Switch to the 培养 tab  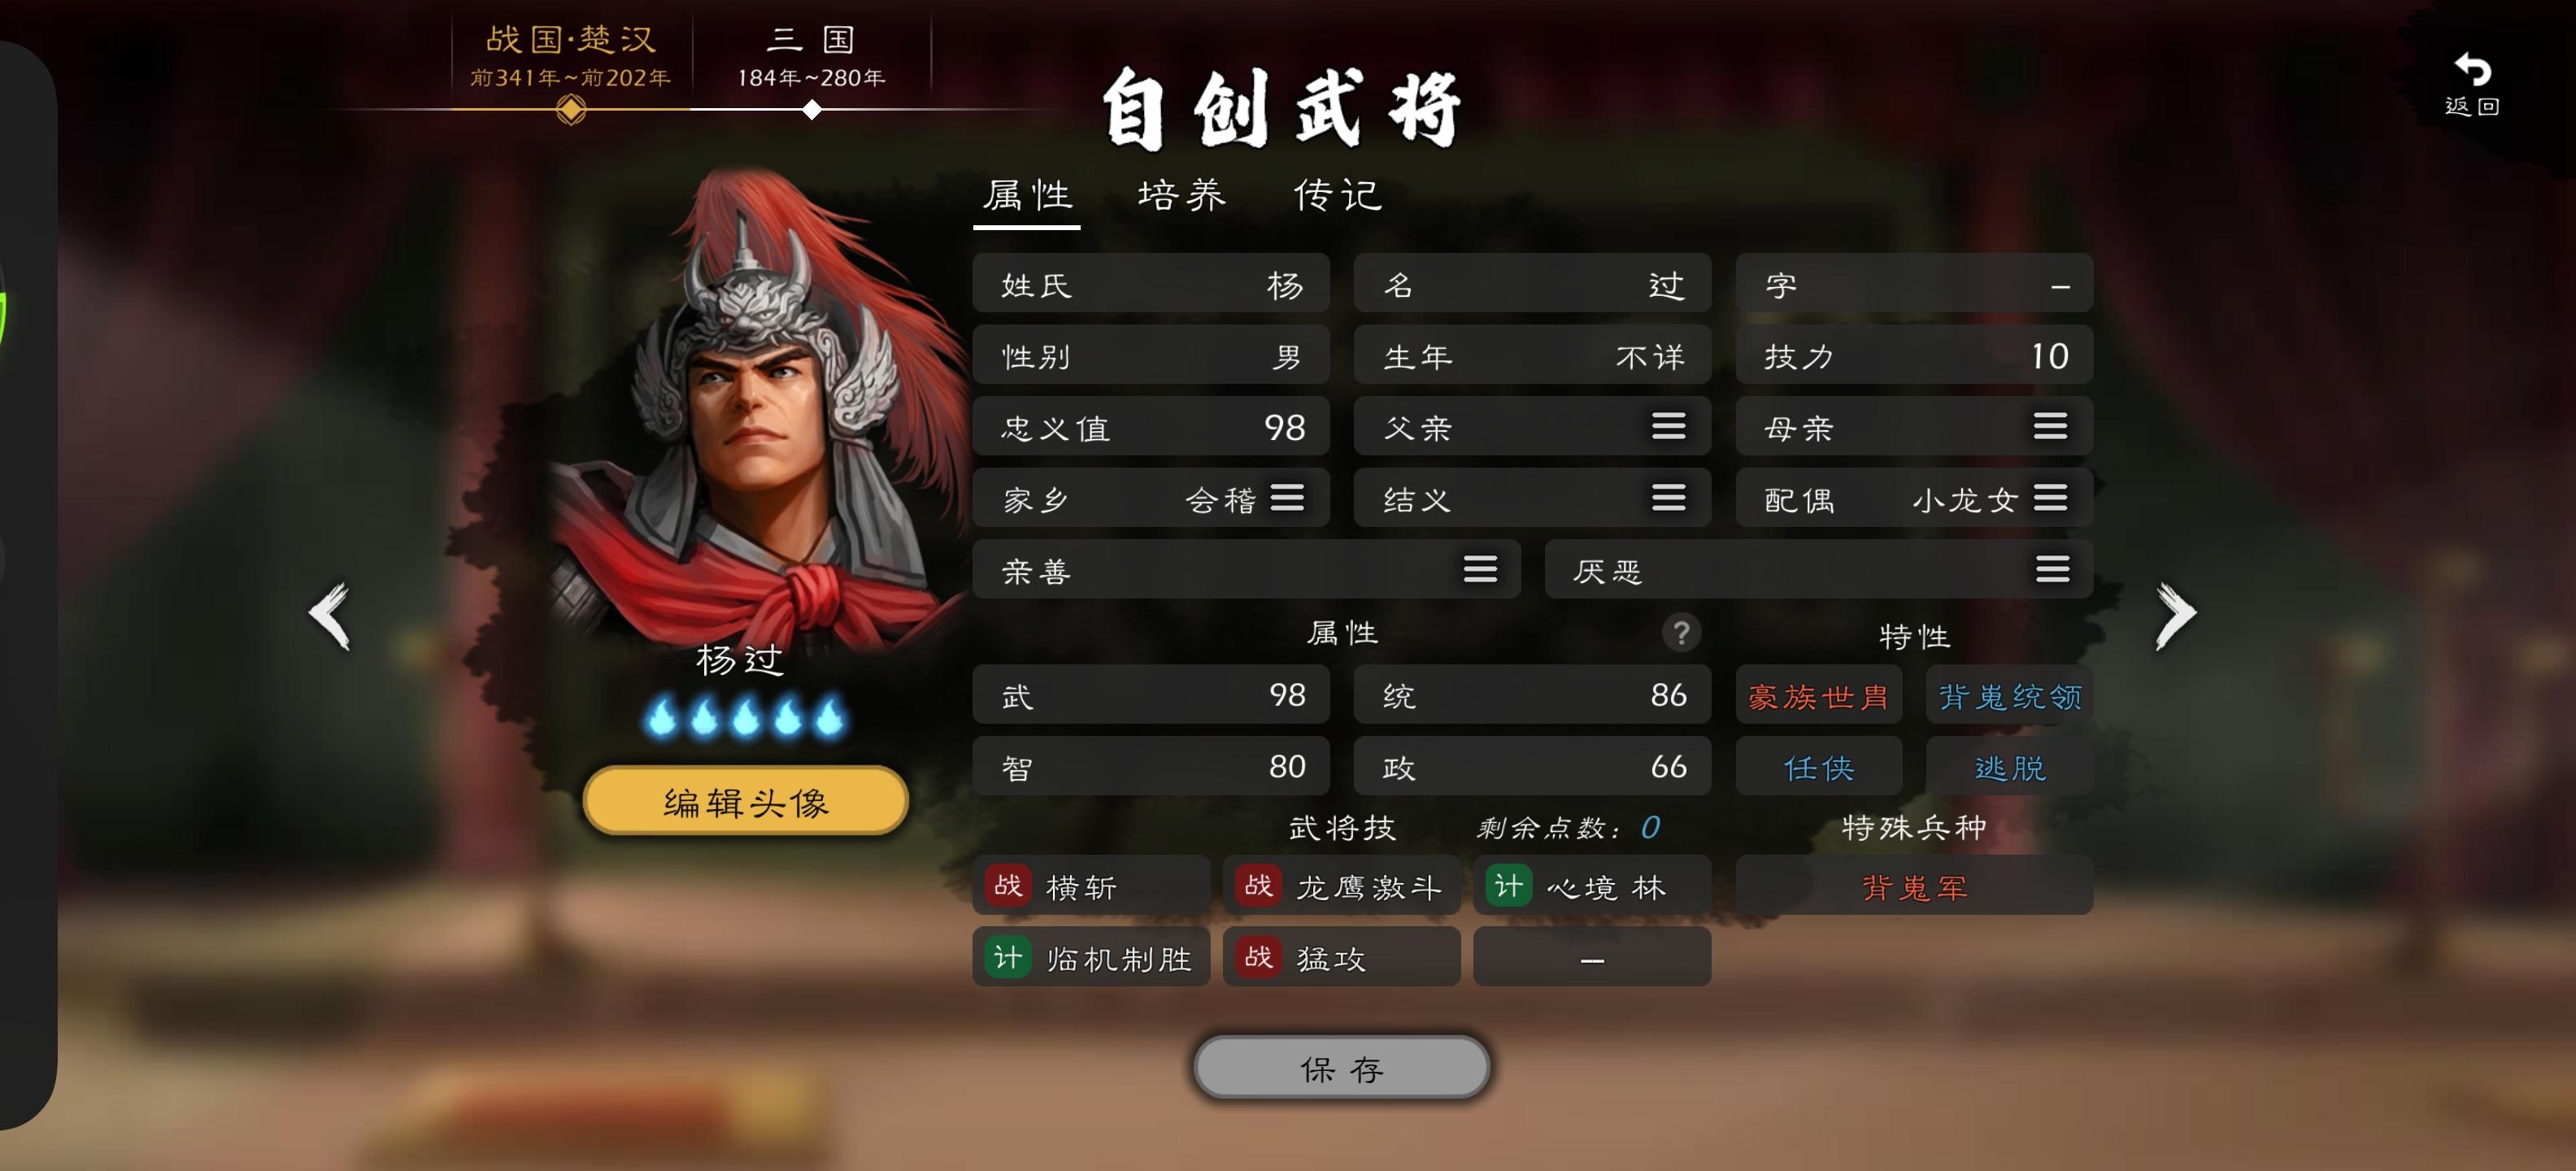pos(1182,195)
